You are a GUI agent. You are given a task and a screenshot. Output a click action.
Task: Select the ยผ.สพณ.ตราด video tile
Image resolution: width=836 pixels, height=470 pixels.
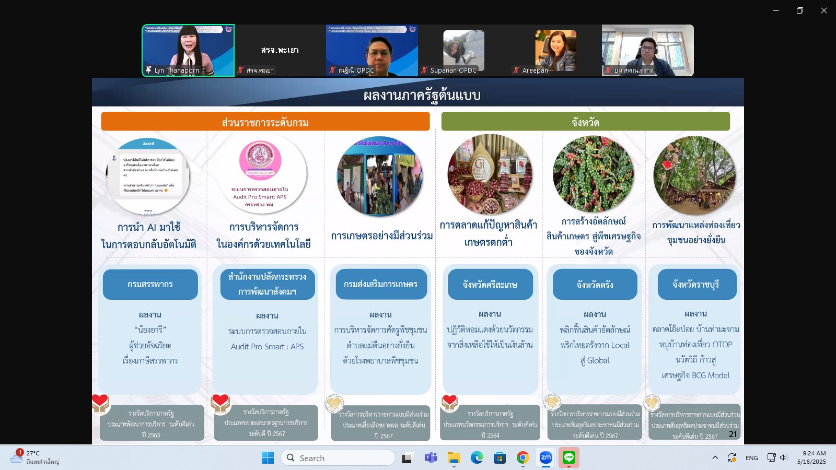pos(648,50)
